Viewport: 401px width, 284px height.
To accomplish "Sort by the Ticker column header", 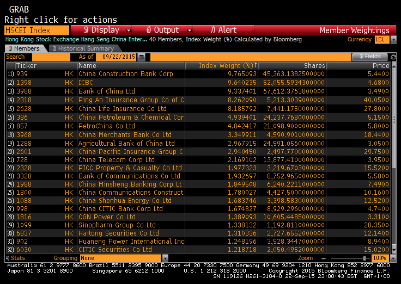I will 46,66.
